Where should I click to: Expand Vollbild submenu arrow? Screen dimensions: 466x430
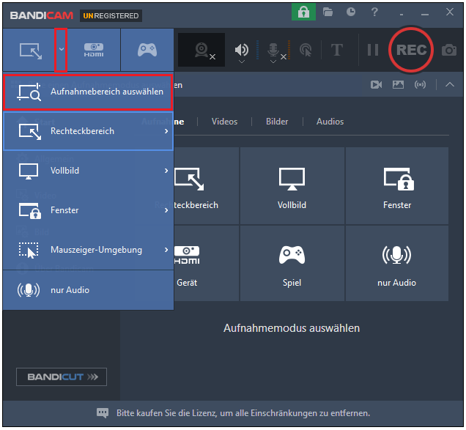[x=166, y=171]
